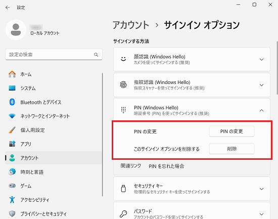Click ローカル アカウント text
This screenshot has height=219, width=278.
click(x=44, y=33)
